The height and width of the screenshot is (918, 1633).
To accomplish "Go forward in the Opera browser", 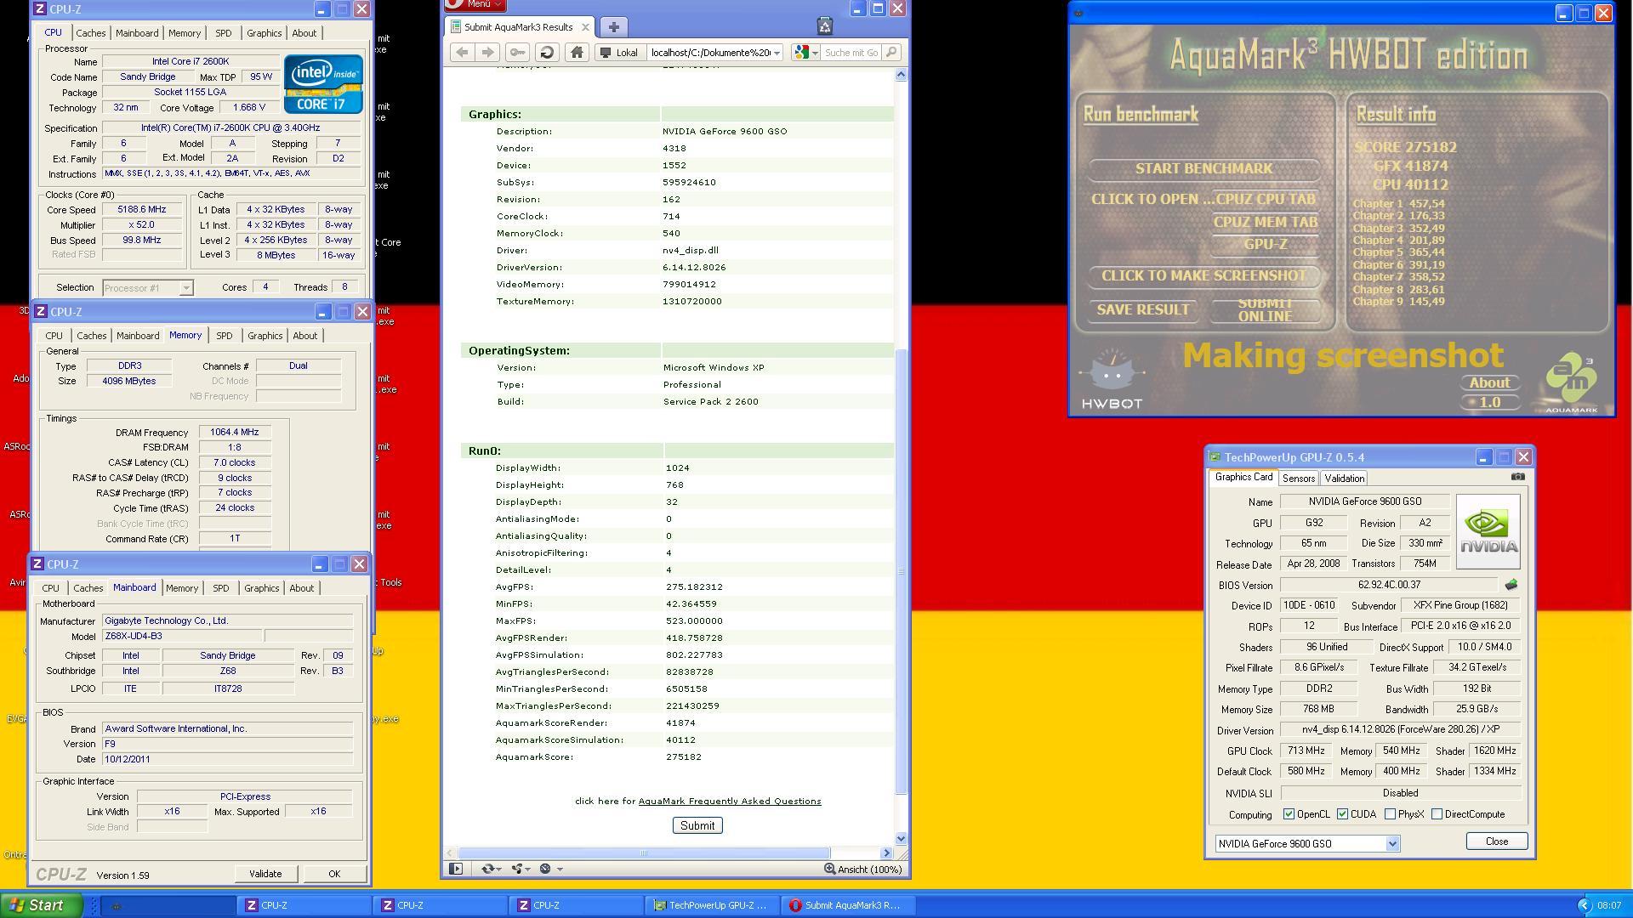I will 487,53.
